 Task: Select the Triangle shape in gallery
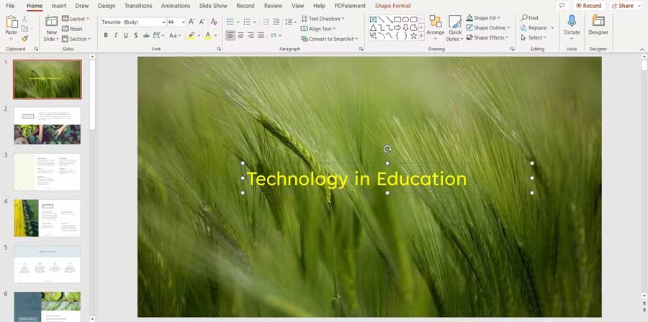[373, 27]
